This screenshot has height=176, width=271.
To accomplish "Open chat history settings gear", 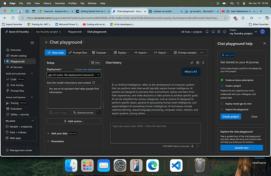I will pos(197,63).
